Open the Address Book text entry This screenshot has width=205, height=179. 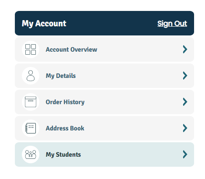65,128
